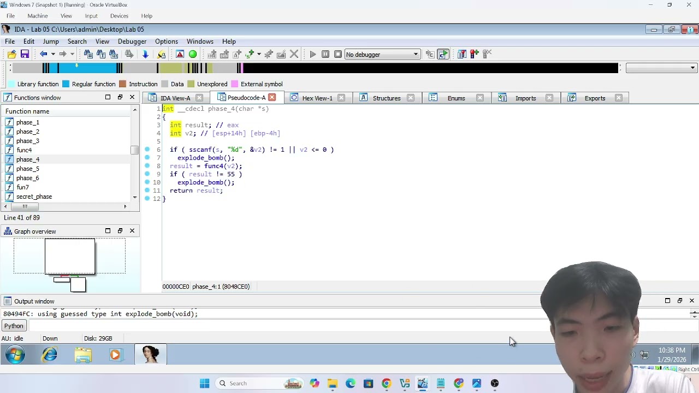Click the gray X toolbar icon
This screenshot has height=393, width=699.
tap(294, 54)
